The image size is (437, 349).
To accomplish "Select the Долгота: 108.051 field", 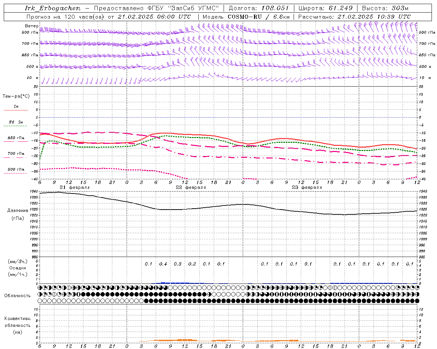I will [258, 8].
